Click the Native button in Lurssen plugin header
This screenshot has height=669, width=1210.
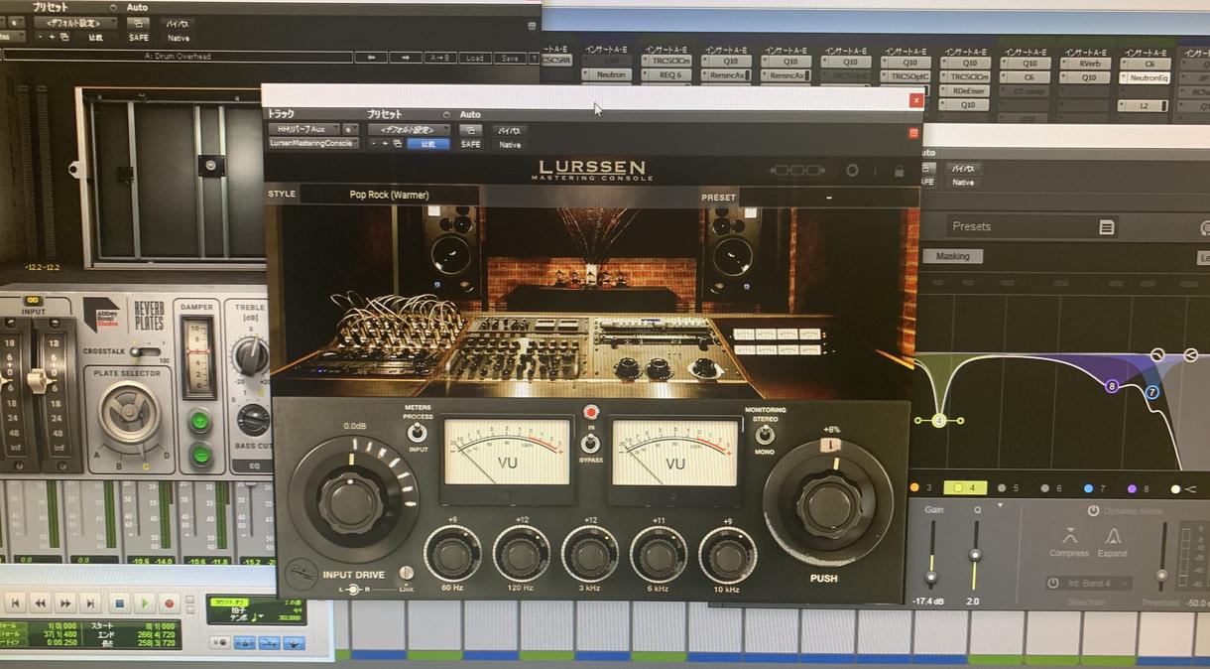[x=510, y=145]
